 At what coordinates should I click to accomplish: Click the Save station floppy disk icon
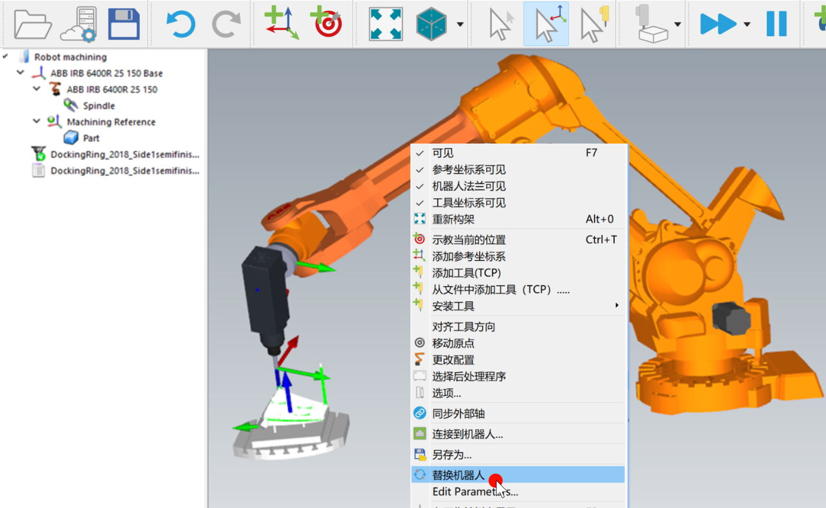click(x=124, y=24)
